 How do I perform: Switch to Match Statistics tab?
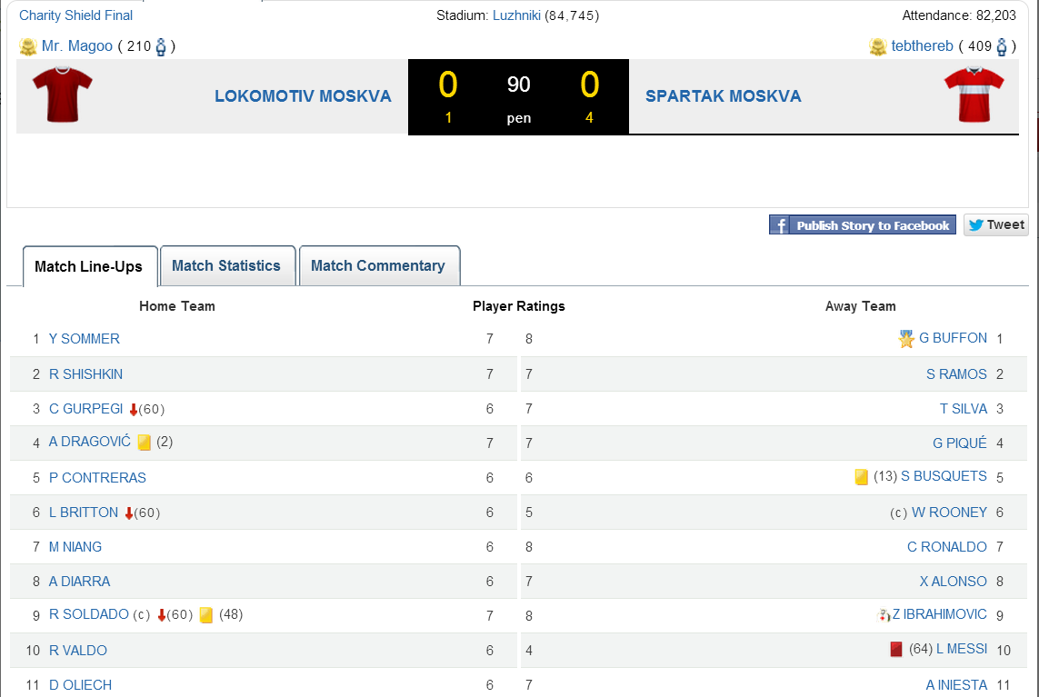pos(226,266)
